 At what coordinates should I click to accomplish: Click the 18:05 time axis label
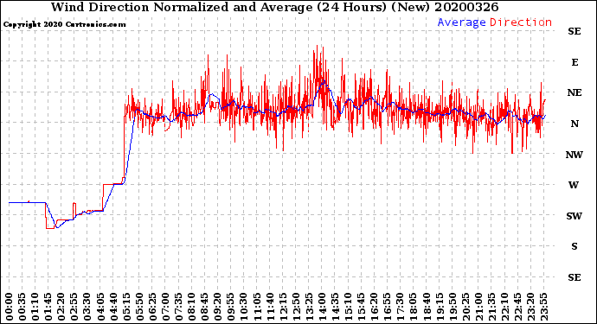click(x=413, y=307)
